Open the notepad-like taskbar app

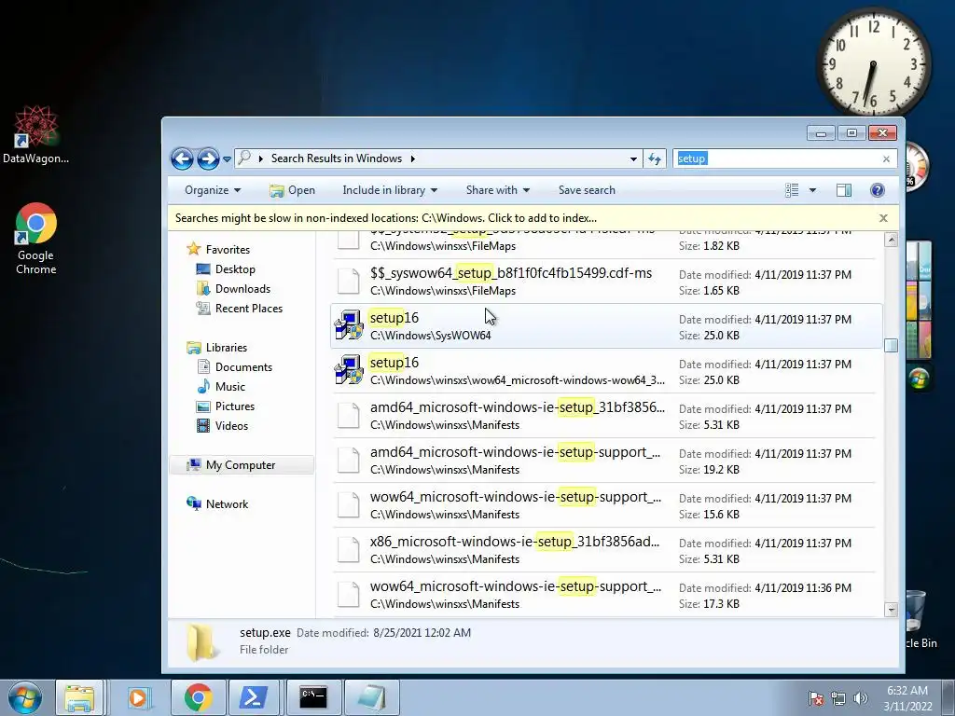click(372, 697)
